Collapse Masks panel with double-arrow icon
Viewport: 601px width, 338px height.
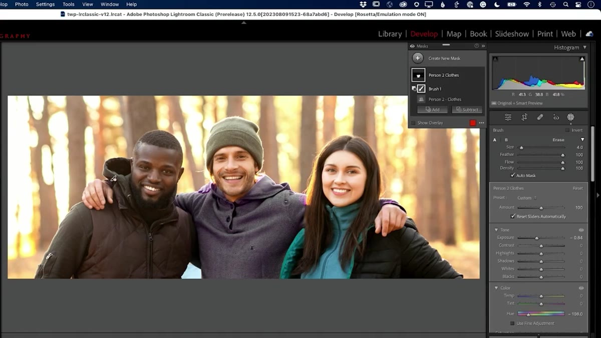(x=483, y=46)
